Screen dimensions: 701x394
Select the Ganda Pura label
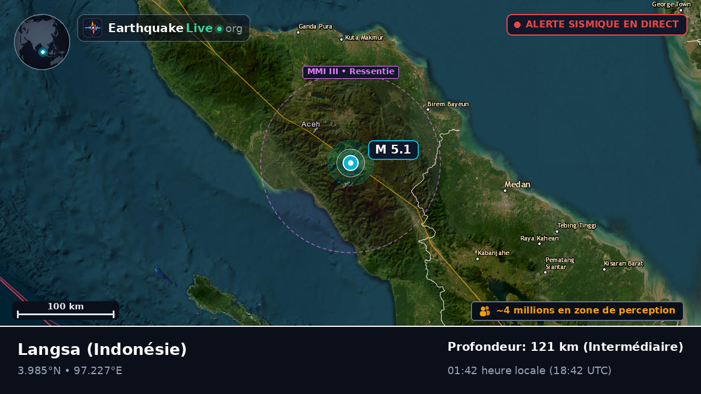pos(315,26)
